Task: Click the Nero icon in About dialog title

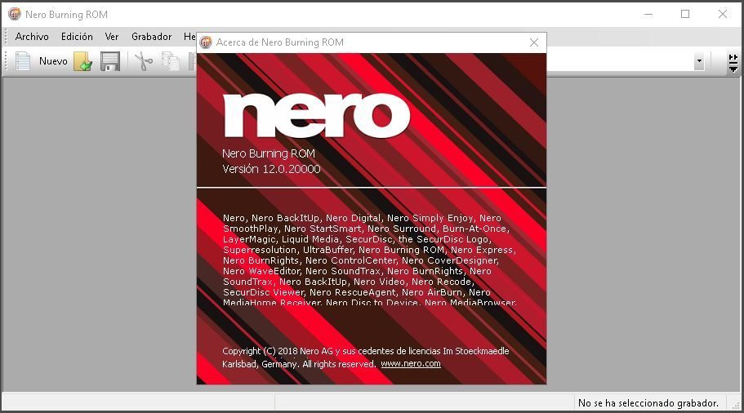Action: pyautogui.click(x=206, y=42)
